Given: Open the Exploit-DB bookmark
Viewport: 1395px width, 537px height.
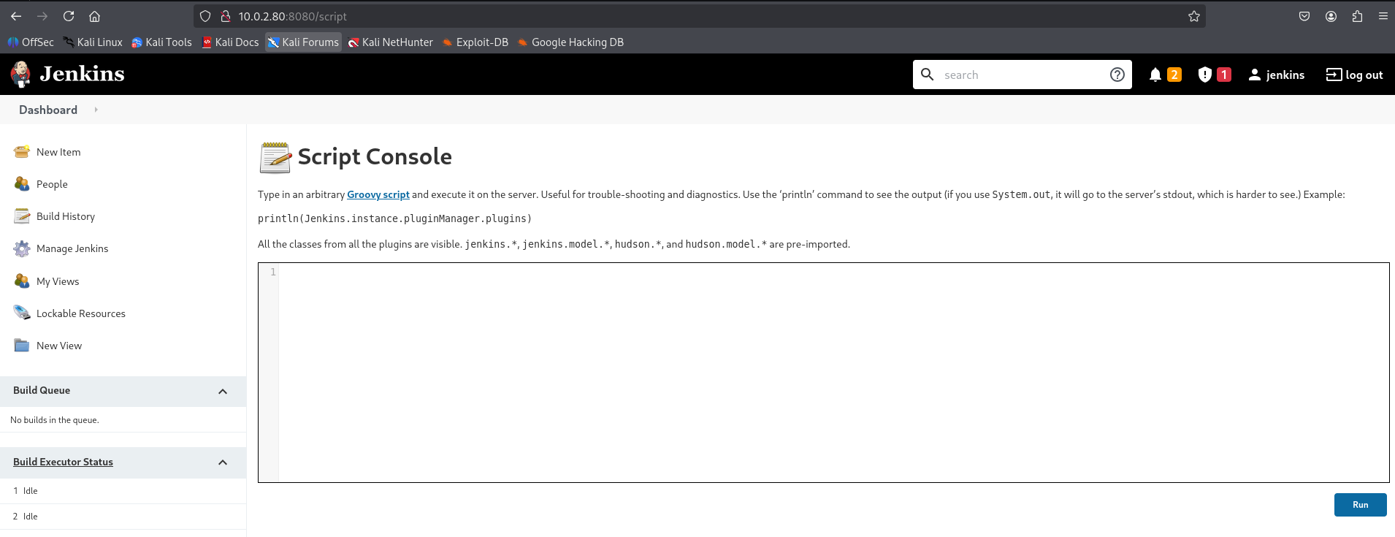Looking at the screenshot, I should [475, 42].
